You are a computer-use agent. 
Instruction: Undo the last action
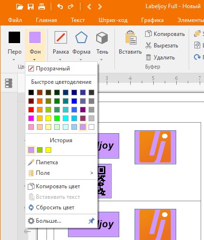point(60,7)
